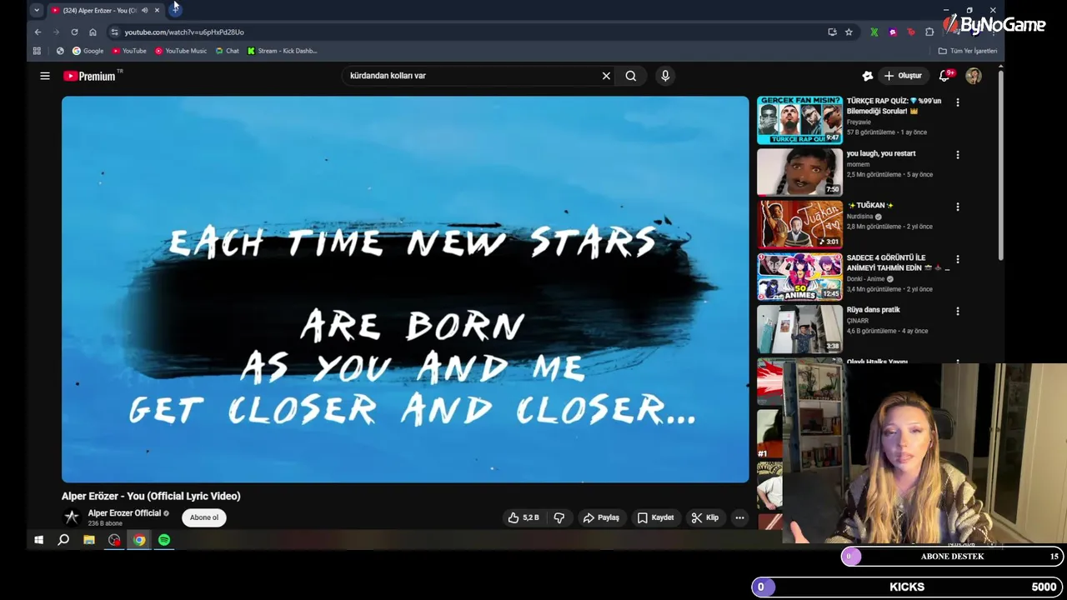Open Tüm Yer İşaretleri bookmarks folder

pos(968,51)
